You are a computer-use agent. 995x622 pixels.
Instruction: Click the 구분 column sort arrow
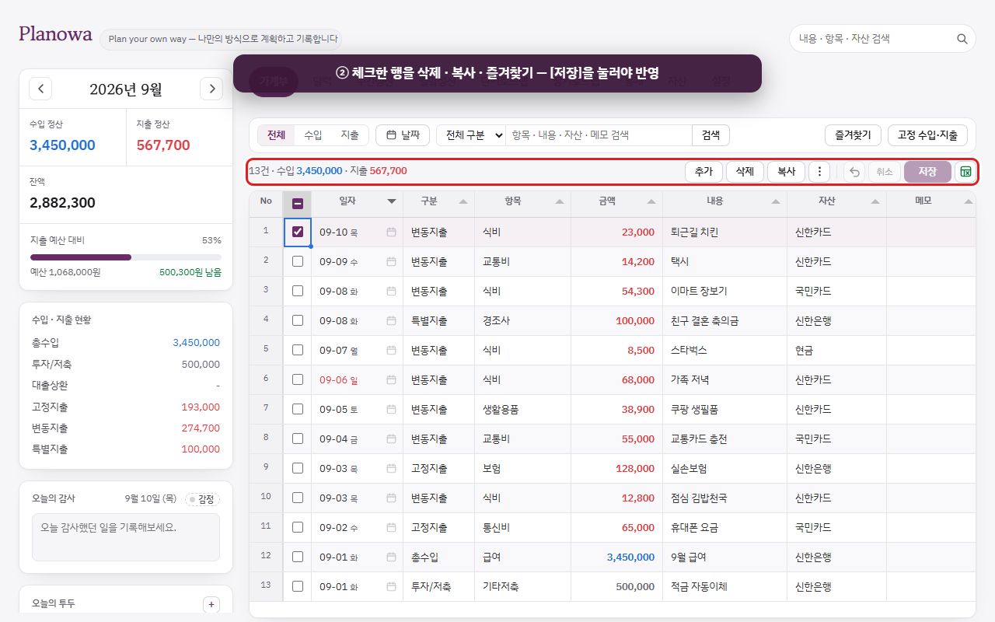pos(463,201)
